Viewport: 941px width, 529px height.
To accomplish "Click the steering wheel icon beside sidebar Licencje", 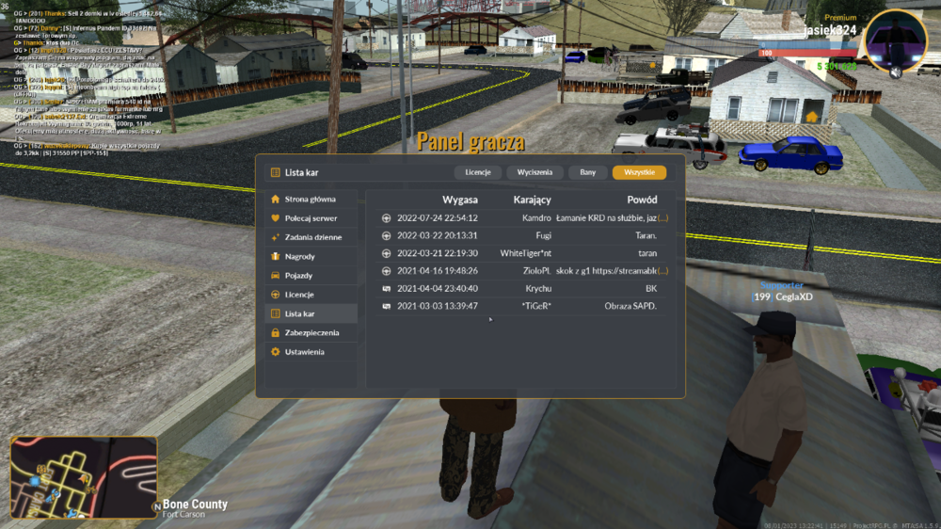I will pos(276,295).
